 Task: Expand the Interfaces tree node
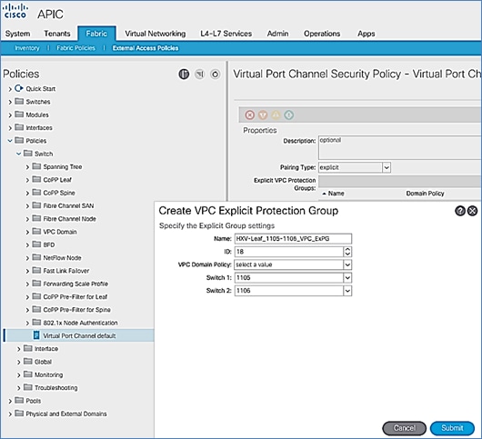pyautogui.click(x=10, y=128)
